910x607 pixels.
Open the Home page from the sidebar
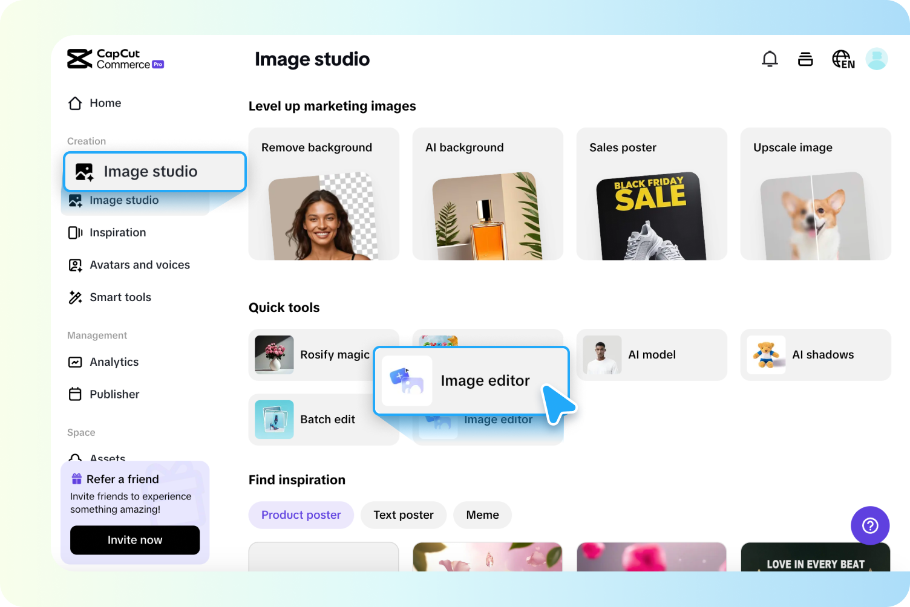94,103
